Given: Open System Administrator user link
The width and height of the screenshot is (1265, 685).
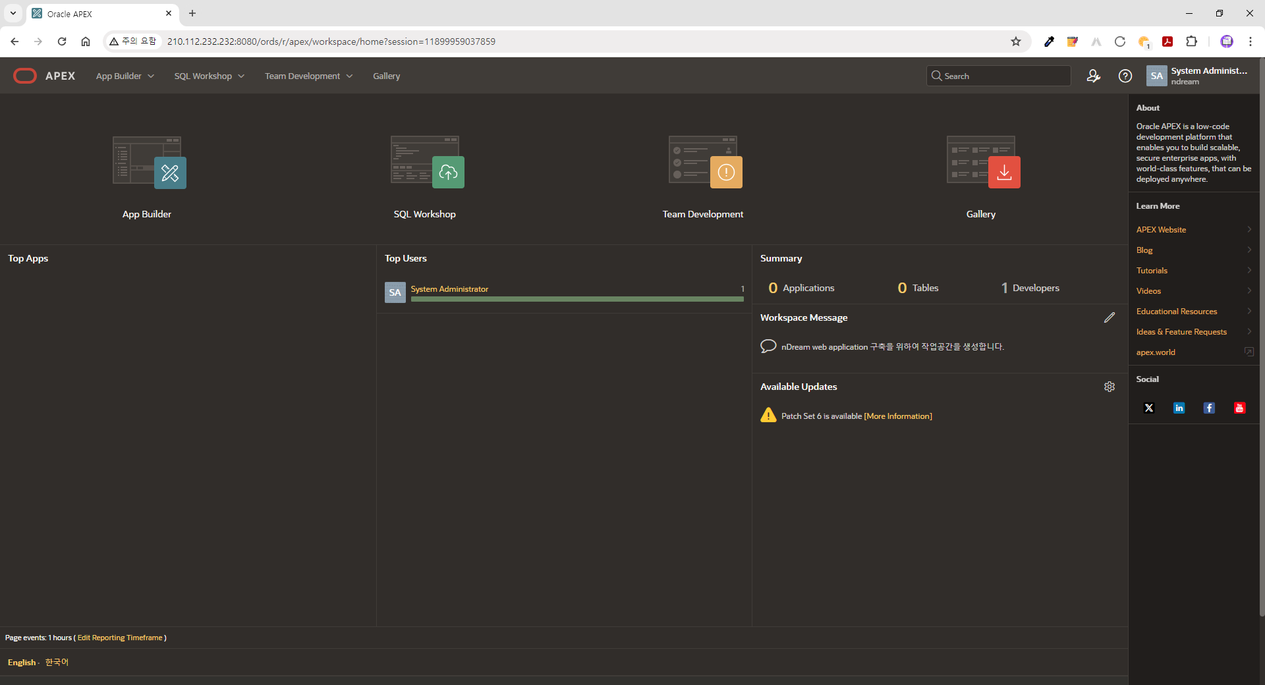Looking at the screenshot, I should click(x=449, y=289).
